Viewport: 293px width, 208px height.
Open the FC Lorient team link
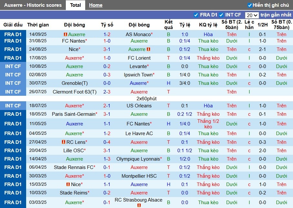pyautogui.click(x=139, y=58)
